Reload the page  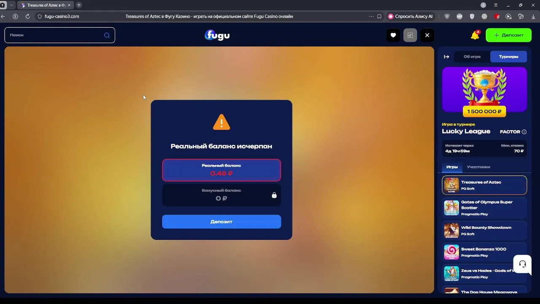(27, 16)
